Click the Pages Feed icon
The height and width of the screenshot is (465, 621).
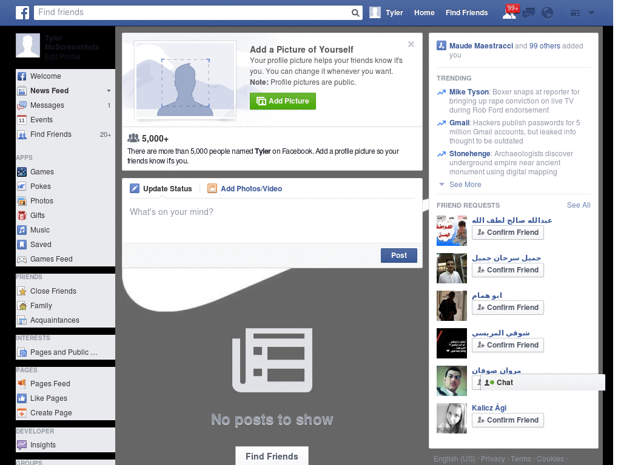pos(22,383)
